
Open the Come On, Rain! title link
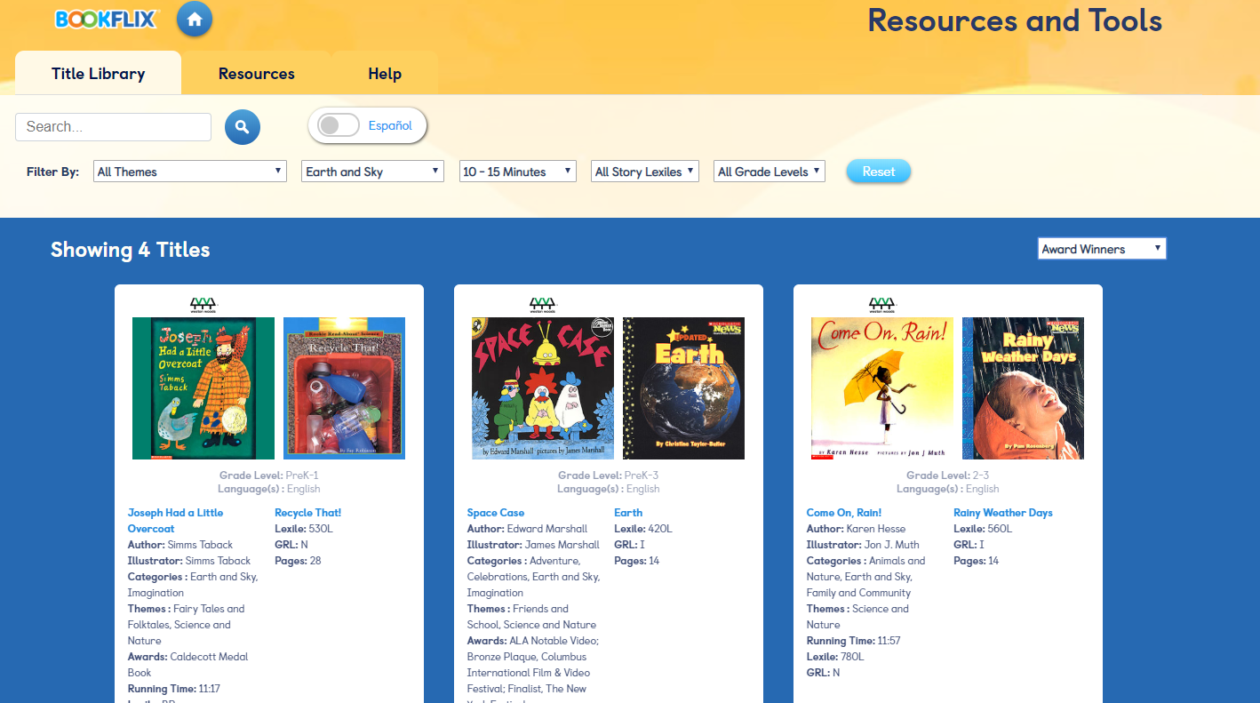pos(844,513)
